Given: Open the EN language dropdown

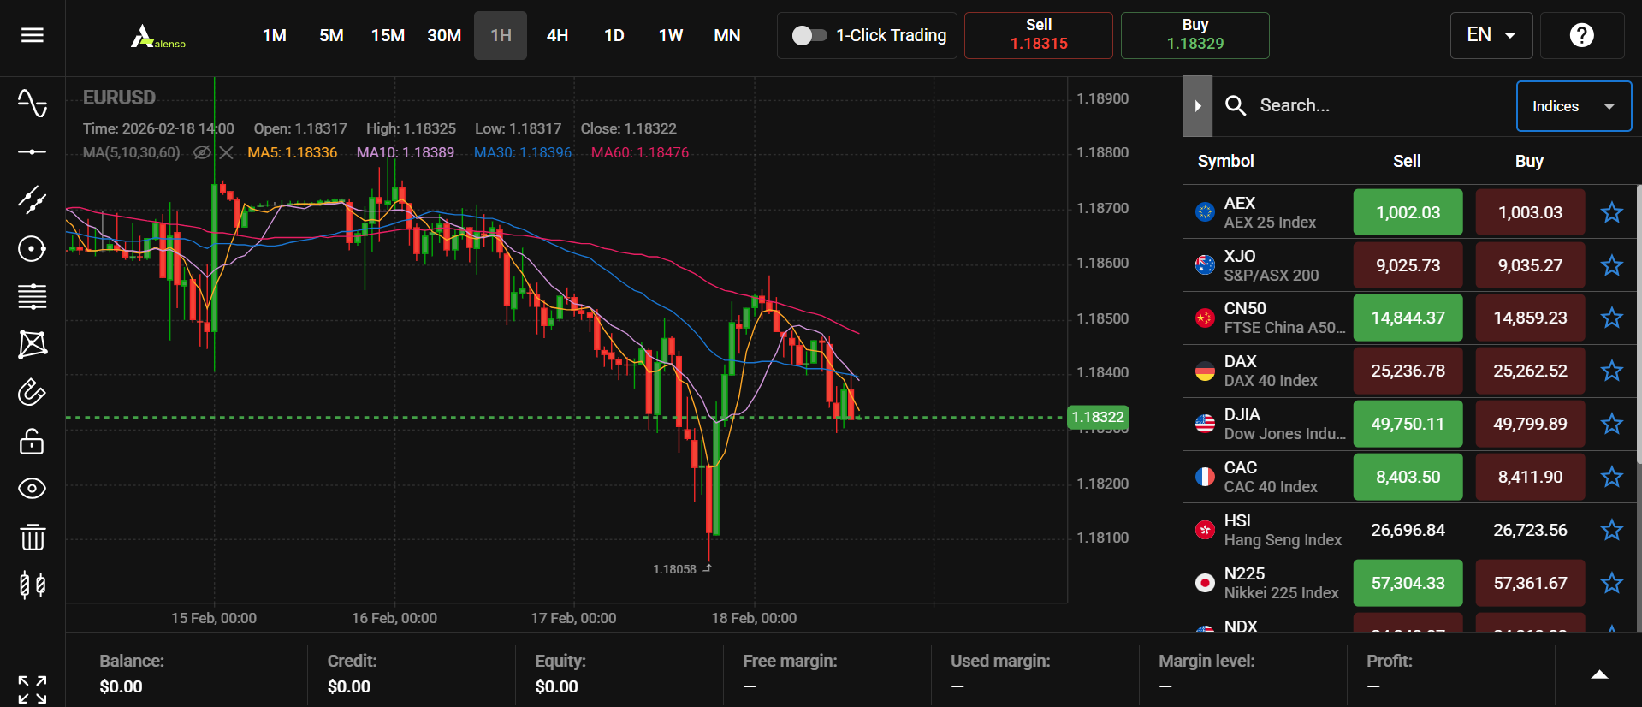Looking at the screenshot, I should (x=1491, y=35).
